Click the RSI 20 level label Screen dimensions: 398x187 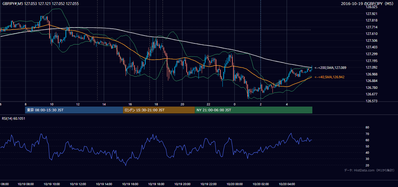pos(367,165)
